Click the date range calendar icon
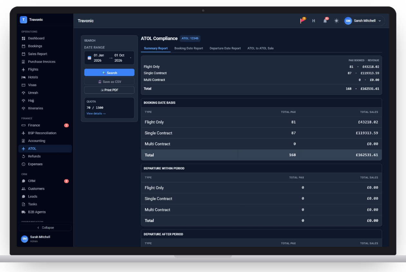Image resolution: width=406 pixels, height=272 pixels. point(90,58)
